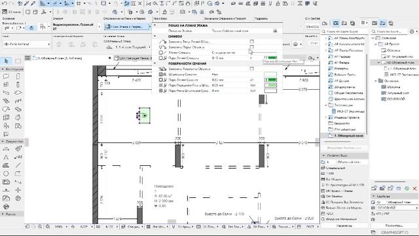Check checkbox under ПОВЕРХНОСТИ СЕЧЕНИЯ header
The width and height of the screenshot is (419, 236).
[x=251, y=69]
